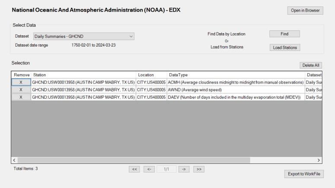The width and height of the screenshot is (335, 188).
Task: Click the DataType column header
Action: point(236,75)
